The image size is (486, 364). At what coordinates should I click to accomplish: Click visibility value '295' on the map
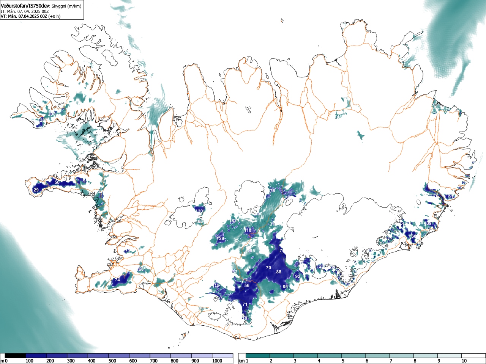click(251, 251)
